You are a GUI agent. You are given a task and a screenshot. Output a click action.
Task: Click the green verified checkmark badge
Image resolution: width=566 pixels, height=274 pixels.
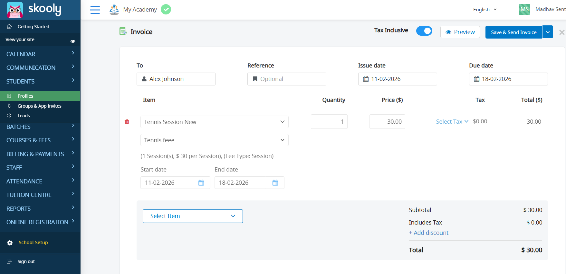[x=166, y=10]
